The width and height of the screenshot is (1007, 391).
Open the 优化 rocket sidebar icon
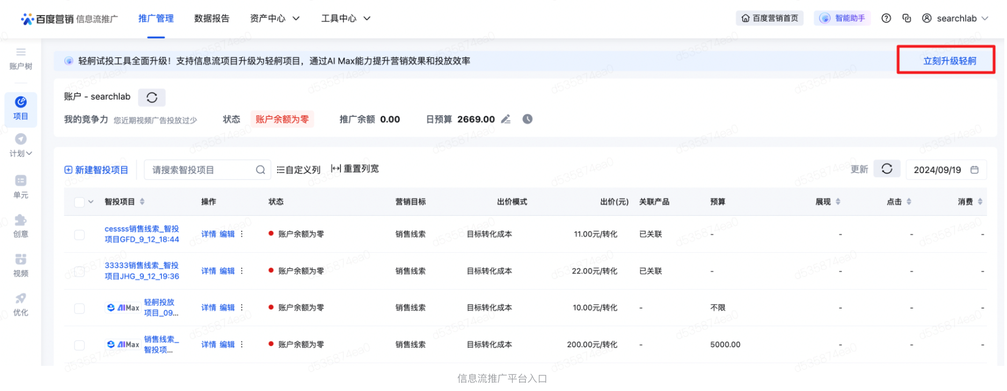pyautogui.click(x=21, y=298)
